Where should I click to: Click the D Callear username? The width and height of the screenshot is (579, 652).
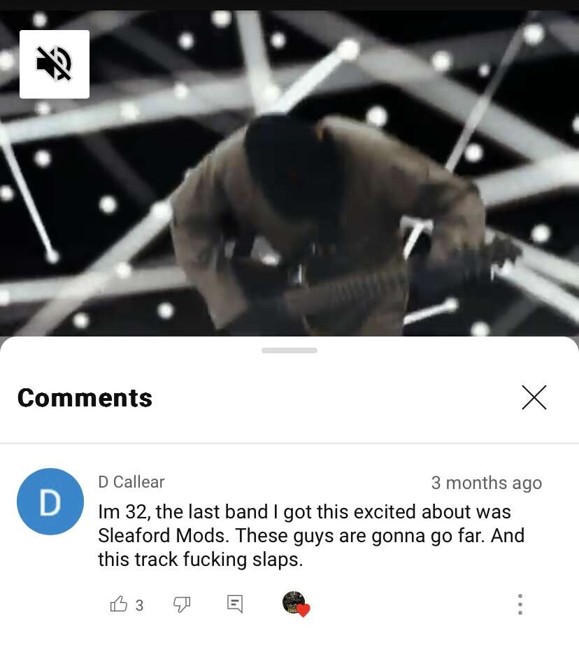[x=131, y=482]
